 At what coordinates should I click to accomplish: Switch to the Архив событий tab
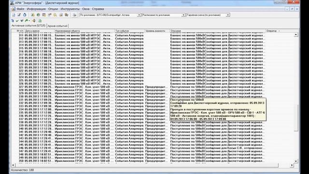[57, 26]
